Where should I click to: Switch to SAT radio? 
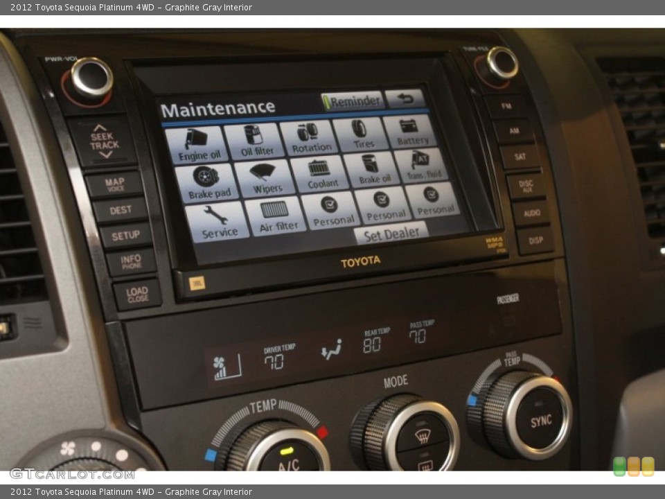pos(520,157)
